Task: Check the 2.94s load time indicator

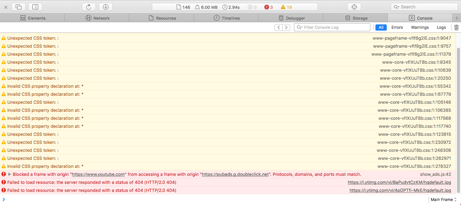Action: pyautogui.click(x=231, y=7)
